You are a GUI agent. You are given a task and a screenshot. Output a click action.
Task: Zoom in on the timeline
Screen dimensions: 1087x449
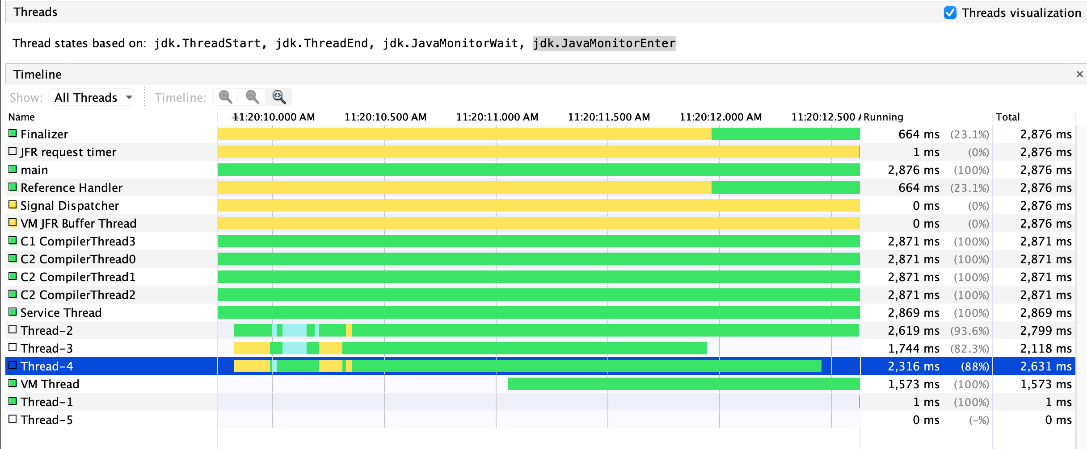pyautogui.click(x=226, y=96)
